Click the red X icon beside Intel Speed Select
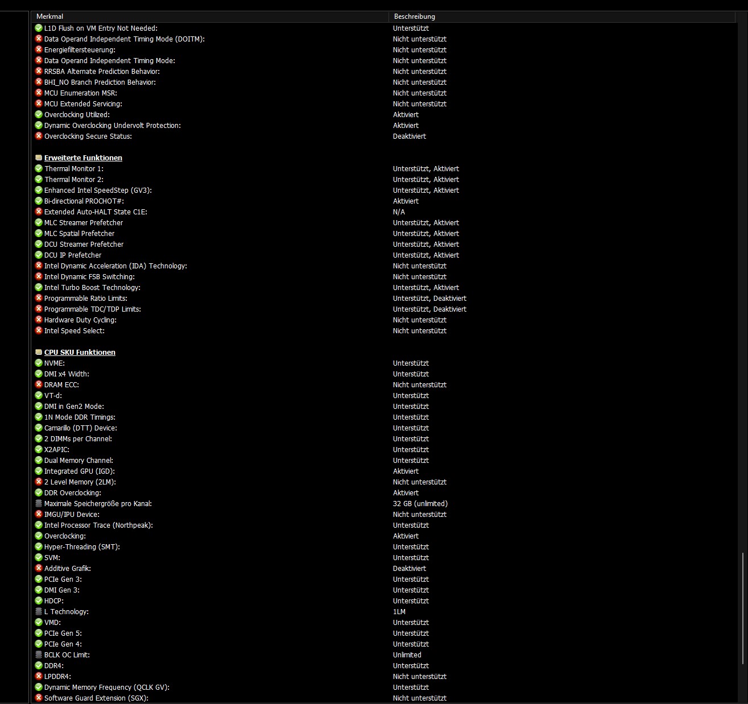The height and width of the screenshot is (704, 748). [39, 331]
